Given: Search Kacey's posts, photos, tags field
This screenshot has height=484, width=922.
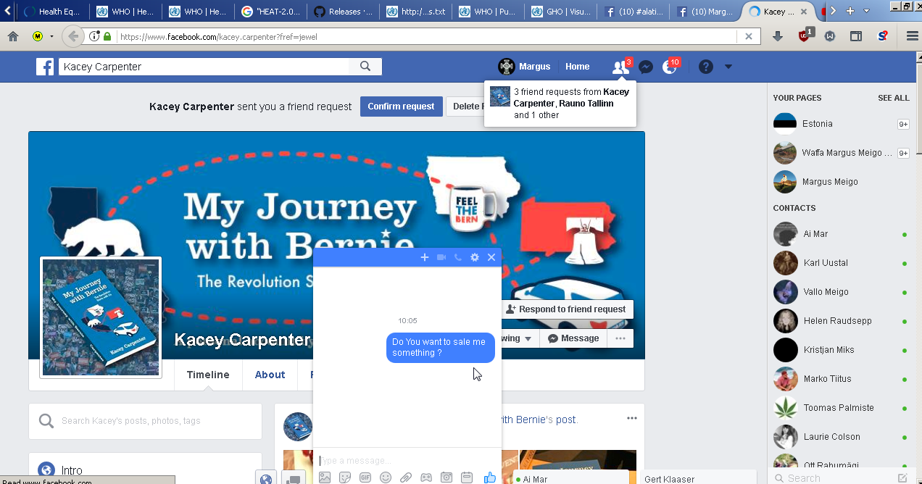Looking at the screenshot, I should click(145, 421).
